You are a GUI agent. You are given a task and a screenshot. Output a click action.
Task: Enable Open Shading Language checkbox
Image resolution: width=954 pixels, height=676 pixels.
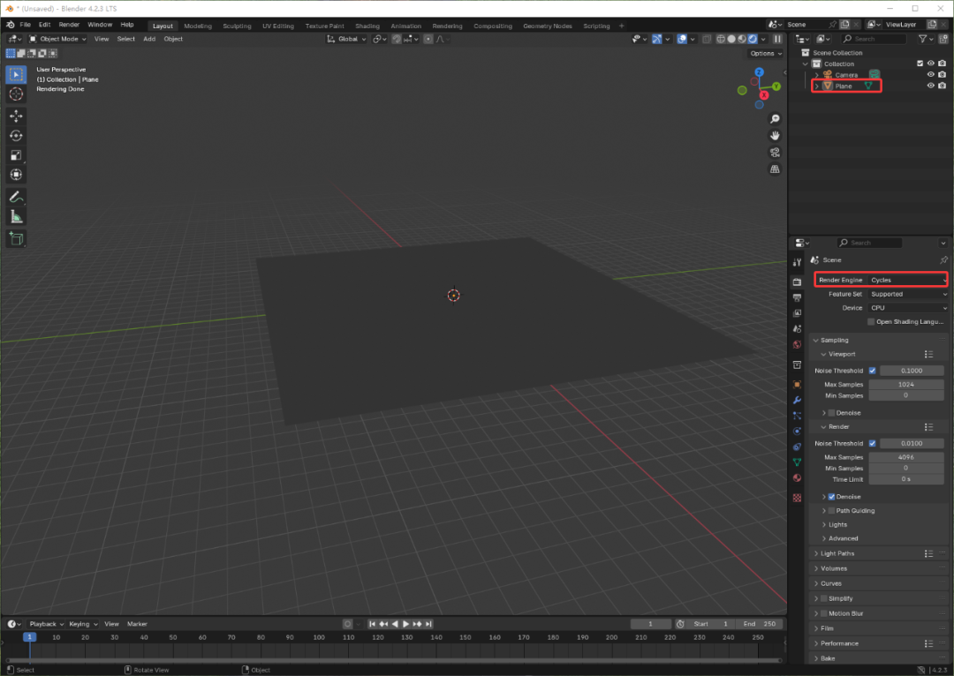pos(871,321)
